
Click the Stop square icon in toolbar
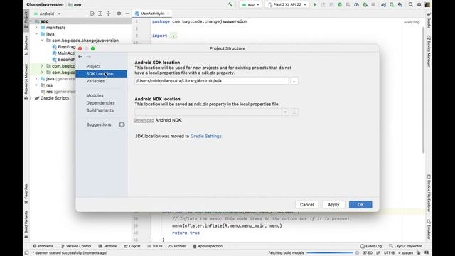point(373,4)
